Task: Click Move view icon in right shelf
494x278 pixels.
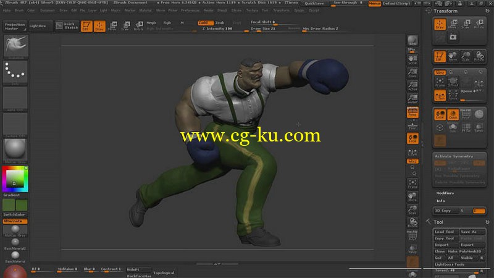Action: (x=412, y=197)
